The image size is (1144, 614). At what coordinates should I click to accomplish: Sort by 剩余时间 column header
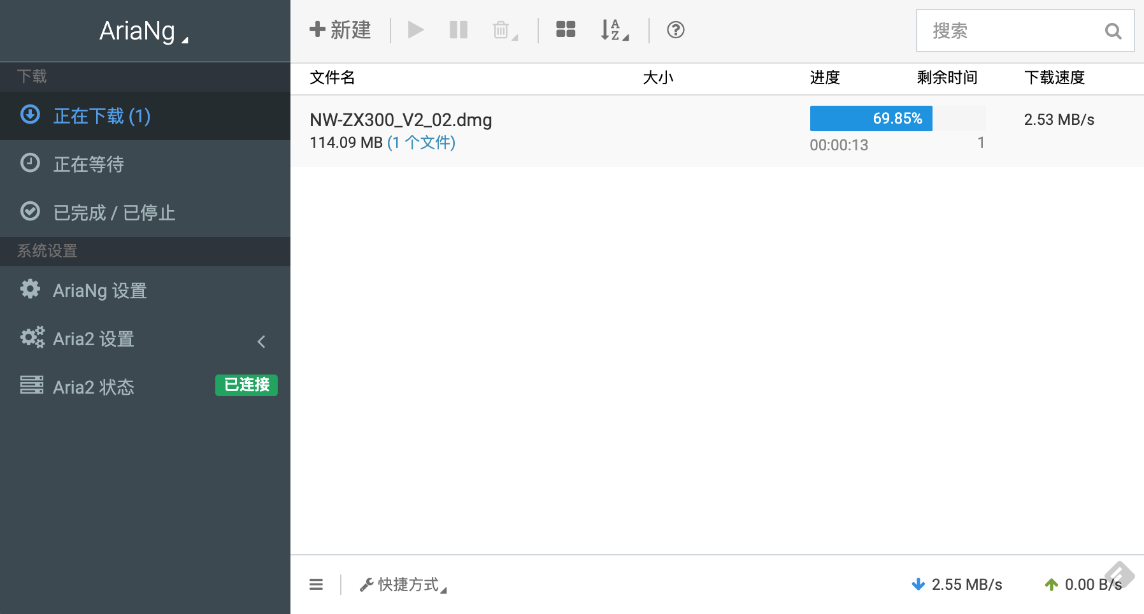tap(947, 78)
